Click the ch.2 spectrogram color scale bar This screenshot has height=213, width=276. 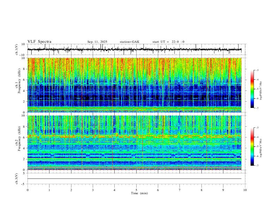[252, 147]
